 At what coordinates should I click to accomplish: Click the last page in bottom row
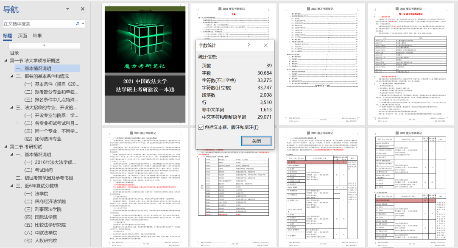coord(411,187)
